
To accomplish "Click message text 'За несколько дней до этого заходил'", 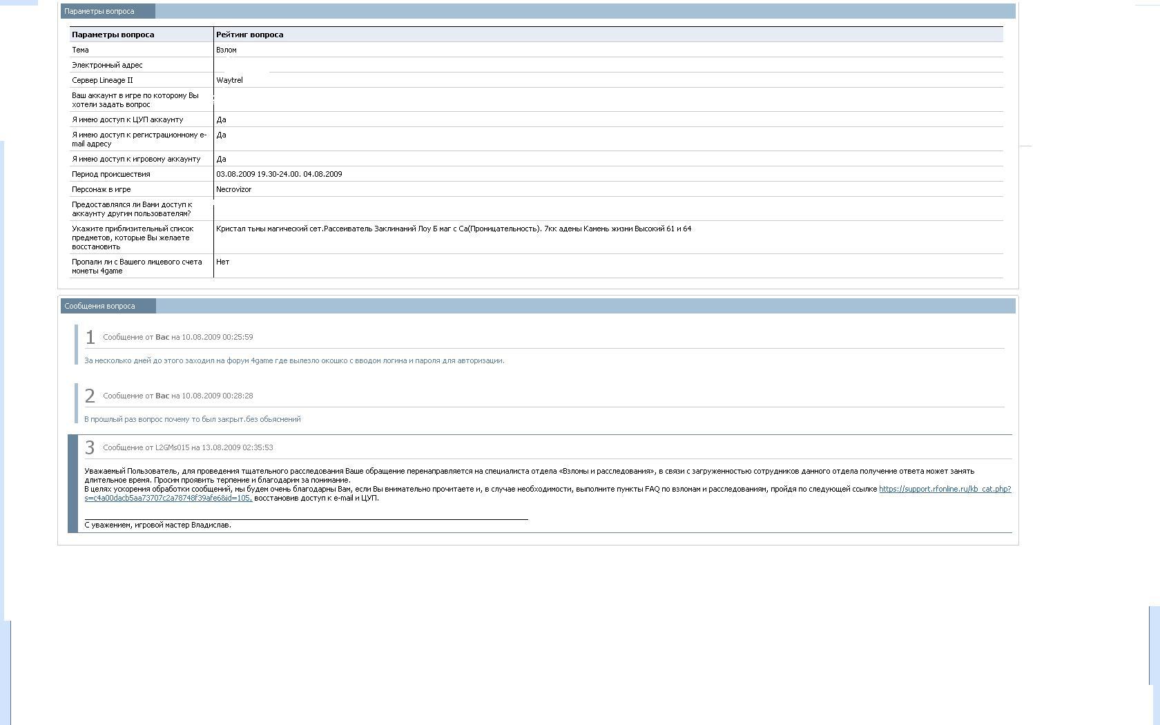I will coord(294,360).
